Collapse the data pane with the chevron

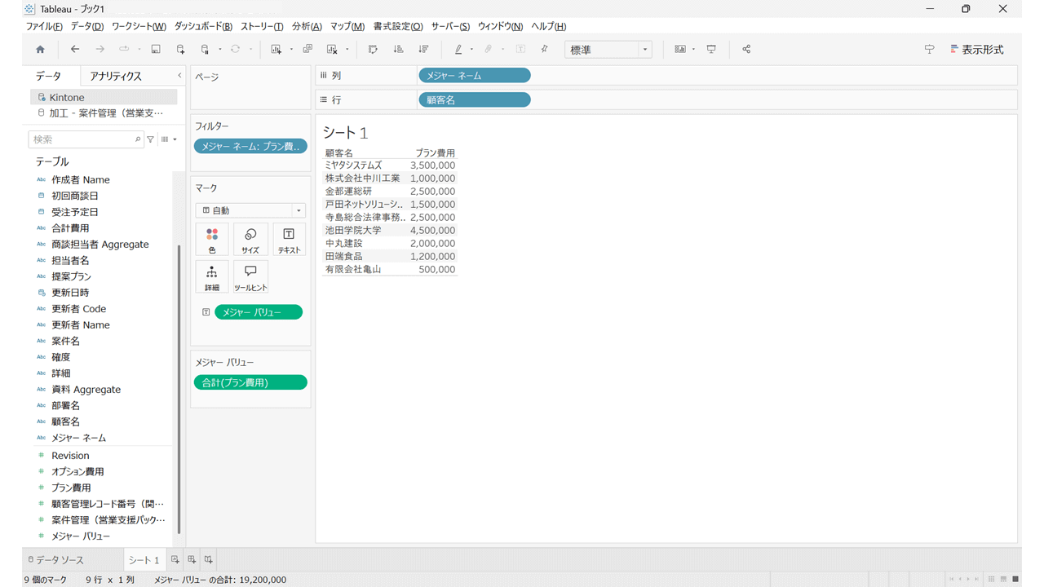click(x=179, y=76)
